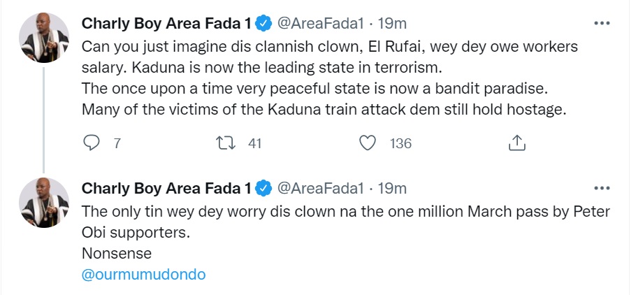Screen dimensions: 636x295
Task: Open Charly Boy Area Fada 1 name in second tweet
Action: click(166, 189)
